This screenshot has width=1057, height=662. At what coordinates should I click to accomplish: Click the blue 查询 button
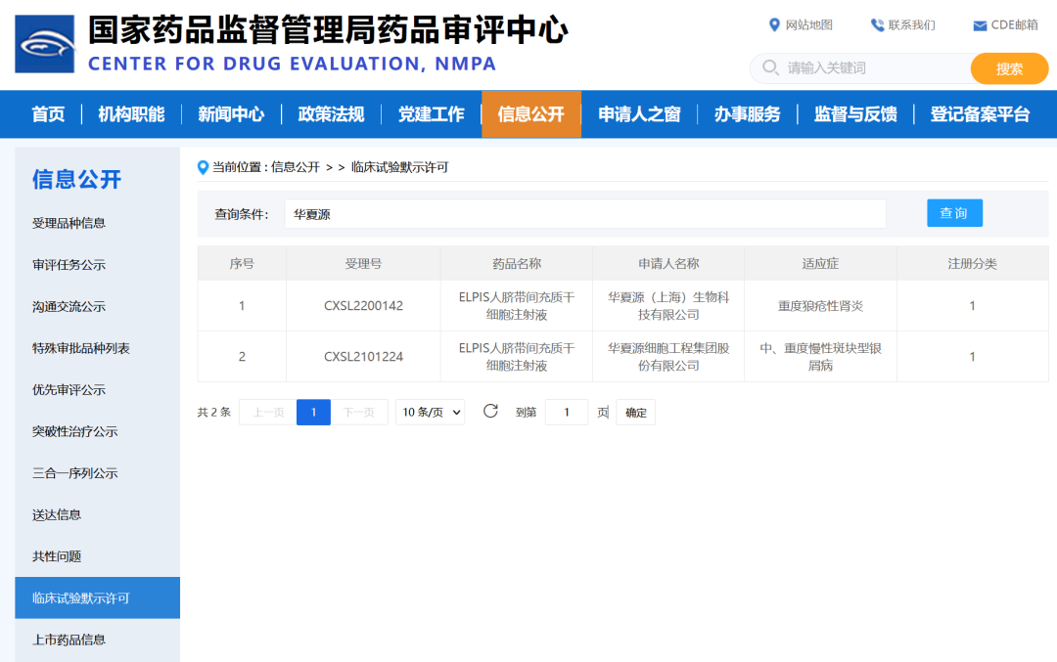coord(954,213)
